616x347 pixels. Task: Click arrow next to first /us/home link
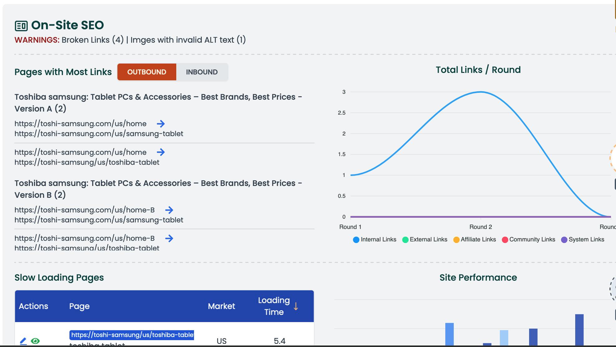(x=161, y=124)
